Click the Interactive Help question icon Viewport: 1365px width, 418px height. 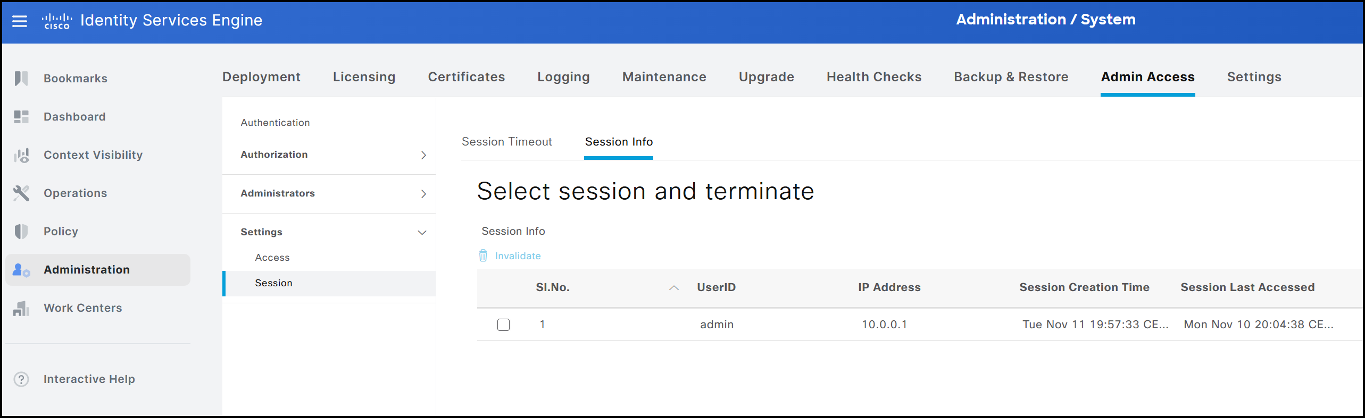point(21,379)
